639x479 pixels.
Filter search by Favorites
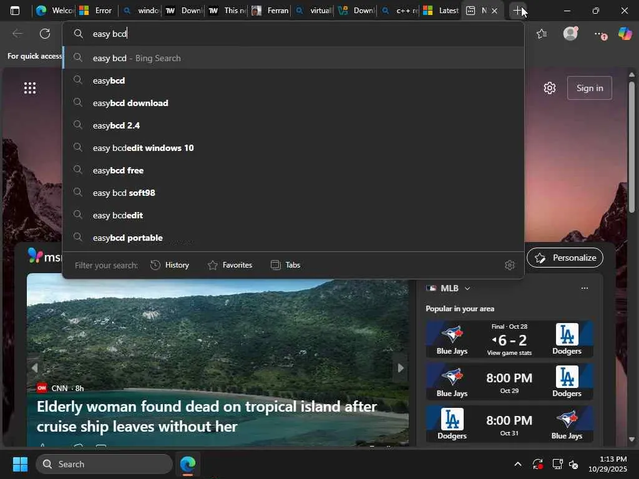pos(230,265)
